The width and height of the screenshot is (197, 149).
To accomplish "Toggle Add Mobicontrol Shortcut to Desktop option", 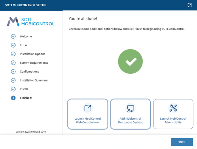I will pos(130,114).
